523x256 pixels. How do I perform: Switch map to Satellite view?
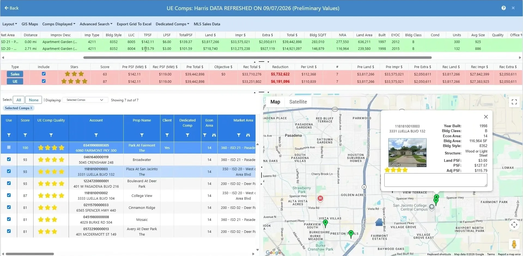[x=298, y=102]
